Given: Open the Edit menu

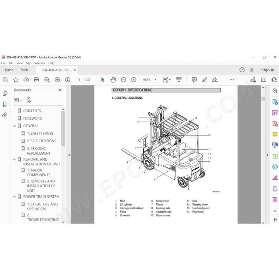Looking at the screenshot, I should tap(11, 63).
